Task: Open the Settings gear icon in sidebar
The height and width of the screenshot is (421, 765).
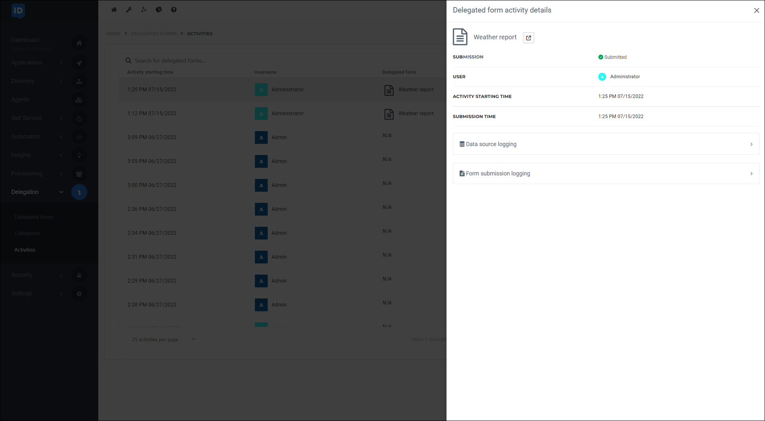Action: [x=79, y=294]
